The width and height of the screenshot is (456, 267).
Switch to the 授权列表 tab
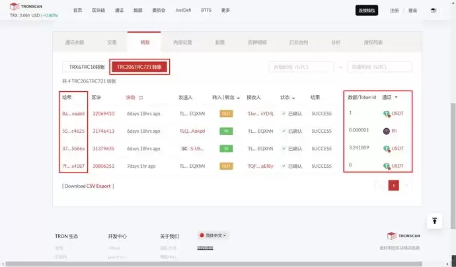tap(373, 42)
